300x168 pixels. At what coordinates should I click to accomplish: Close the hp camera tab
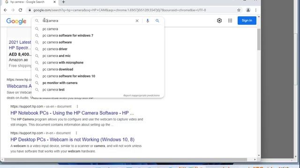pyautogui.click(x=54, y=2)
